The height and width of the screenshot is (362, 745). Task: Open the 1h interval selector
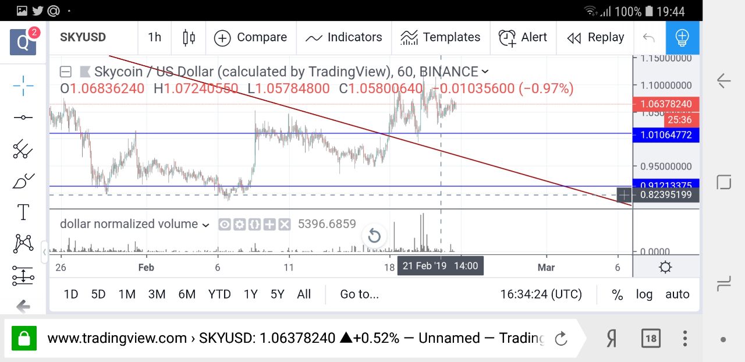click(x=154, y=38)
